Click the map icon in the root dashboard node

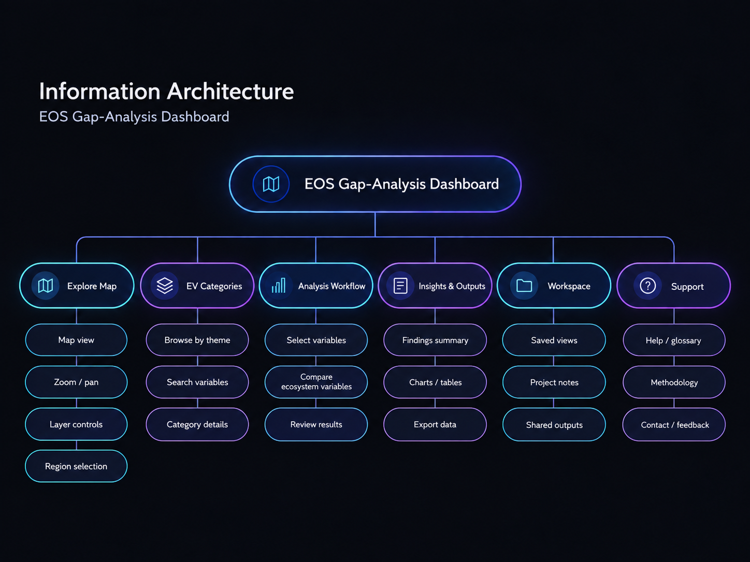click(271, 184)
